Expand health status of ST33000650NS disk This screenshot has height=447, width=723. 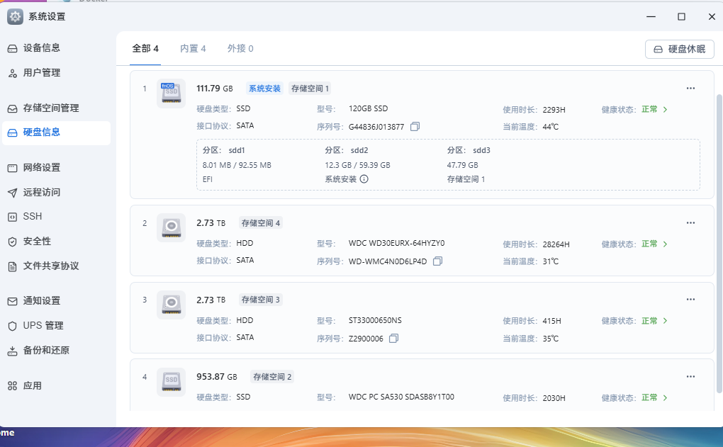(655, 321)
